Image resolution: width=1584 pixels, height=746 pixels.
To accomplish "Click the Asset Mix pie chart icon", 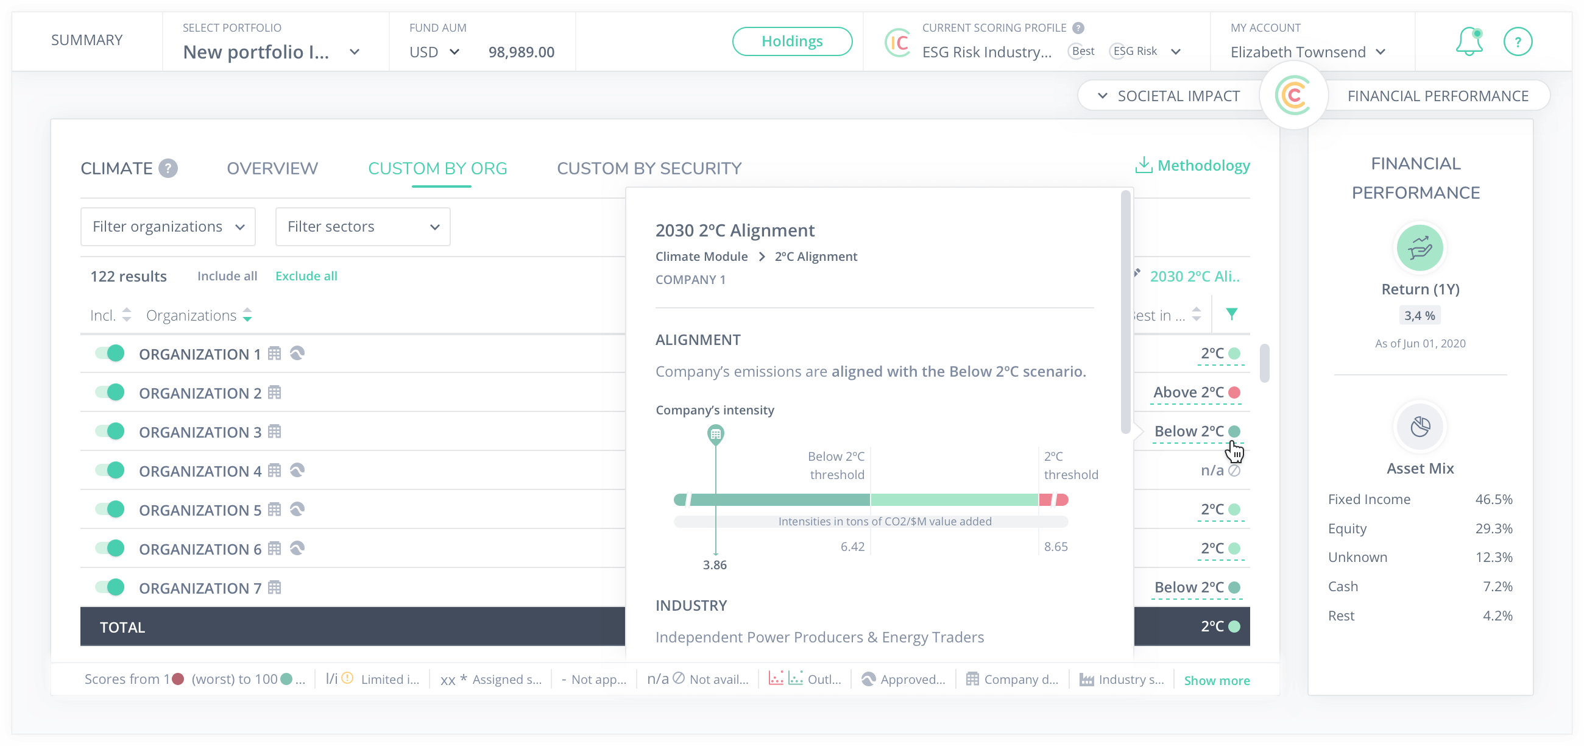I will 1420,426.
